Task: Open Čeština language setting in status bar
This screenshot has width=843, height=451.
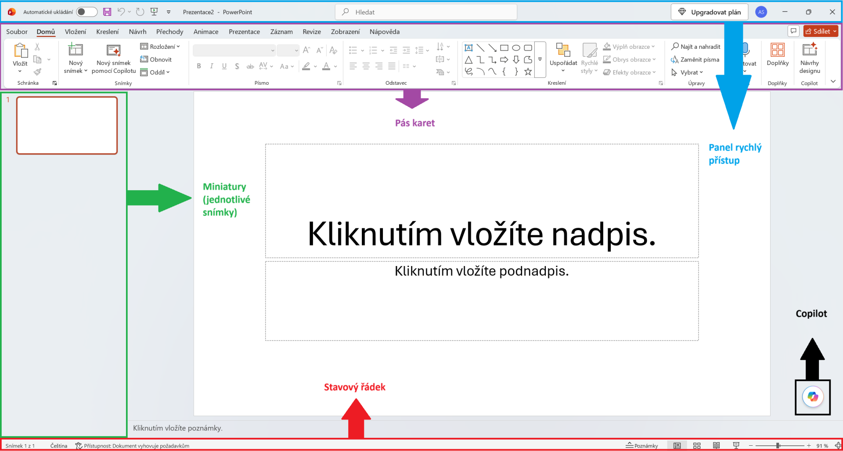Action: (x=59, y=445)
